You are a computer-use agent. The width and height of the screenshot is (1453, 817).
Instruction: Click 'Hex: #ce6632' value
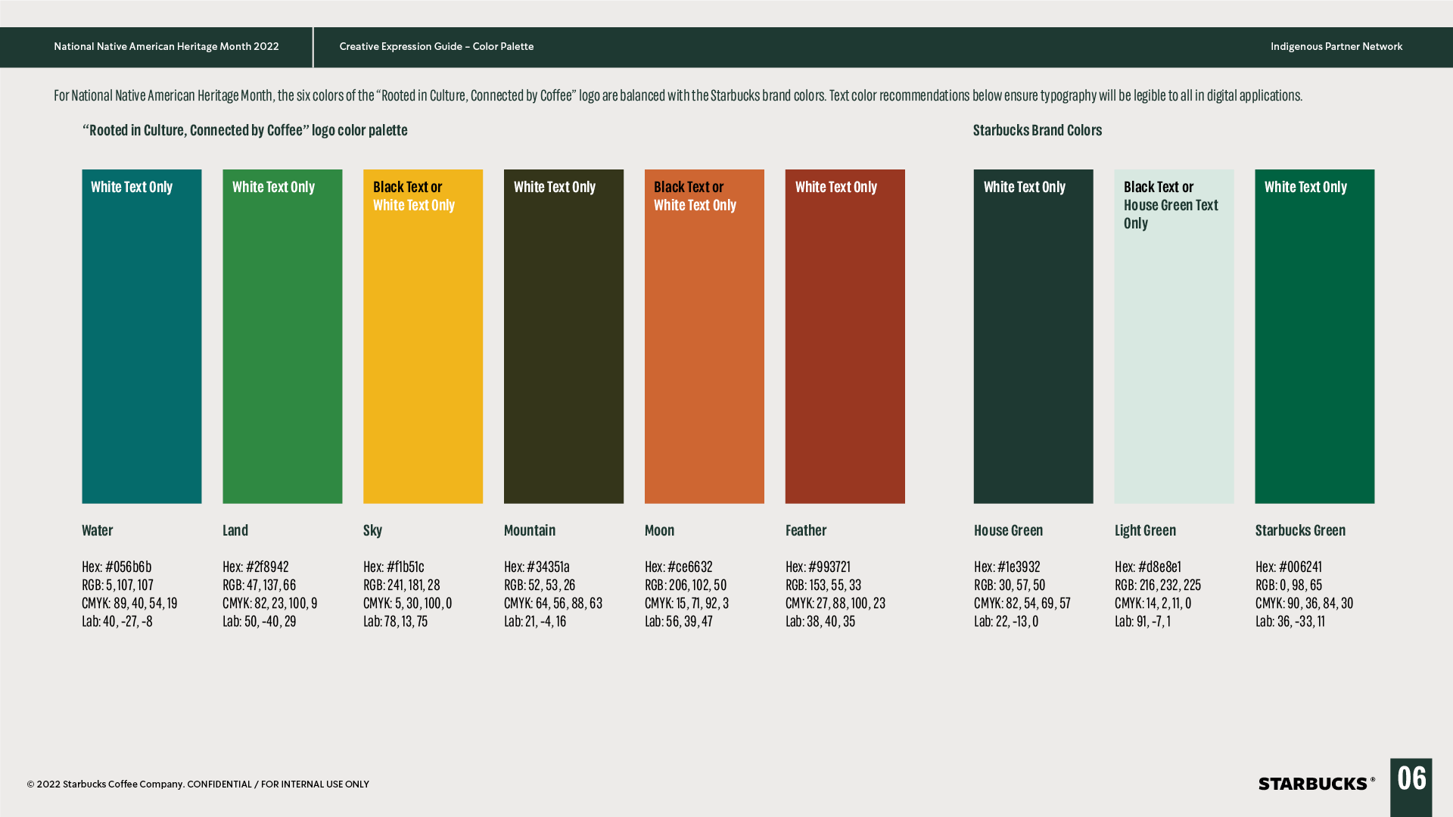[x=679, y=567]
